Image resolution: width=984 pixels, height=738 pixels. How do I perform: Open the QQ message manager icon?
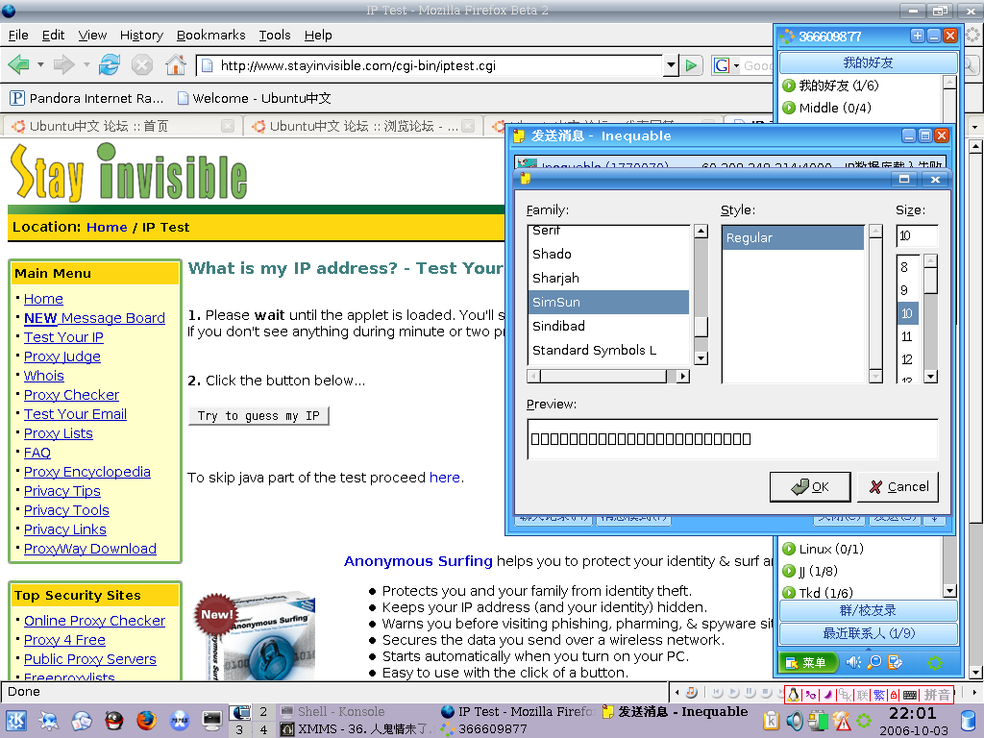point(896,662)
